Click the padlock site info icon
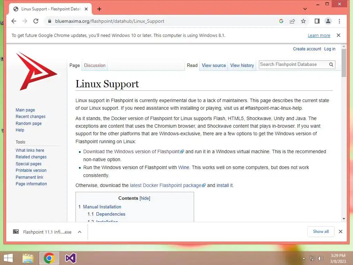 (50, 21)
